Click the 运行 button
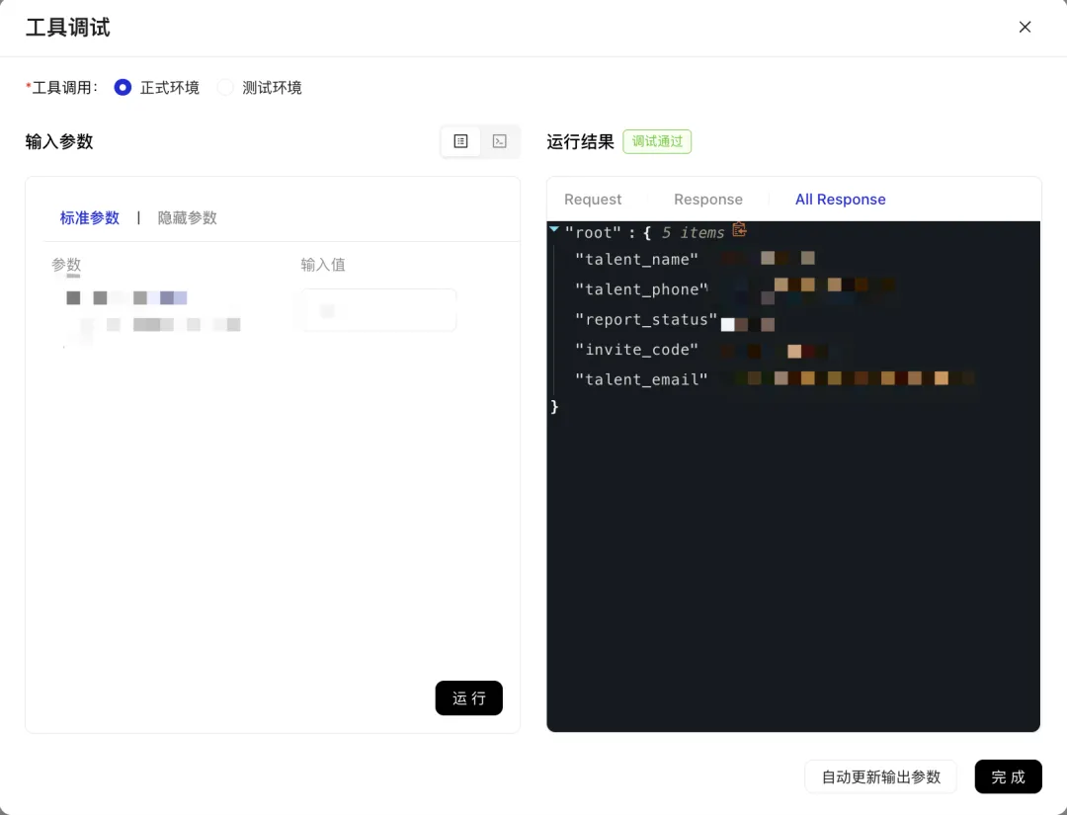 (x=469, y=698)
